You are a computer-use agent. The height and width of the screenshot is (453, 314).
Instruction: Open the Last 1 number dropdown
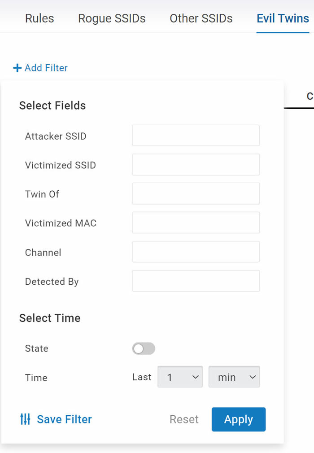point(180,377)
